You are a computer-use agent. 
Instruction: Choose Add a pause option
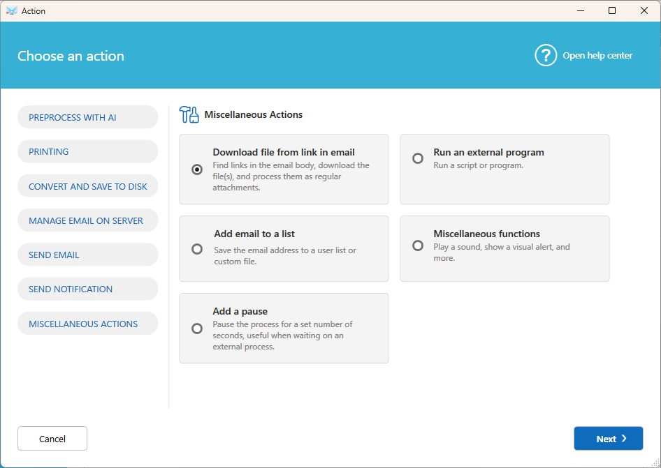coord(197,329)
